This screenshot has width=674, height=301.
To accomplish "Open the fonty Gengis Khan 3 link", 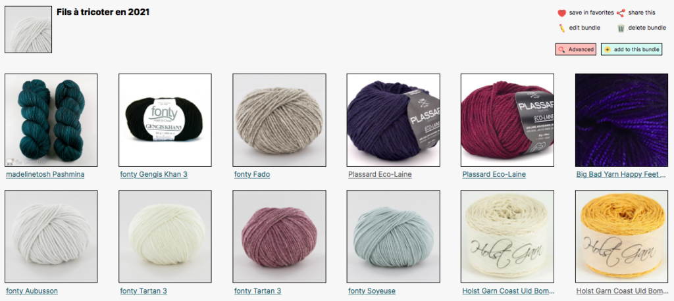I will click(x=154, y=174).
